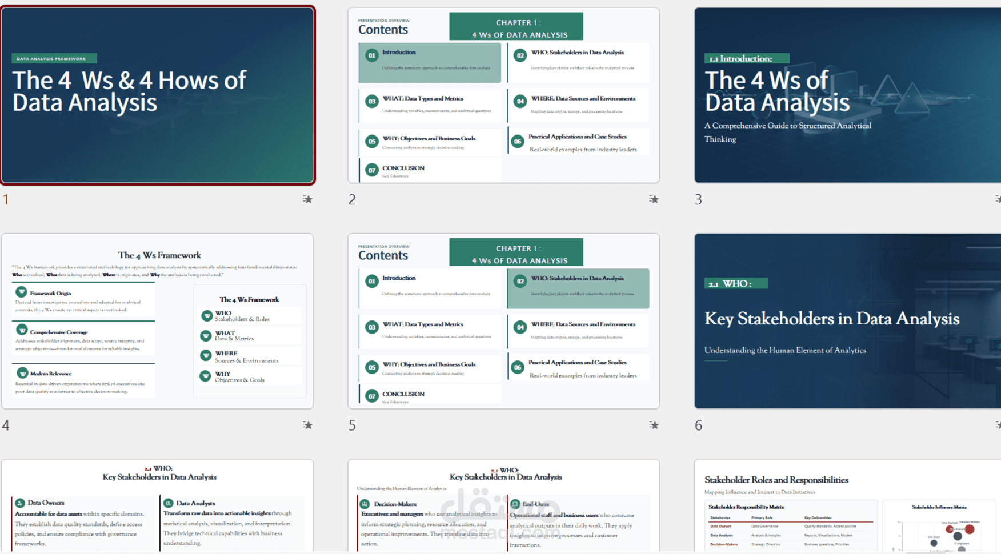Select the Data Owners and Data Analysts slide thumbnail
Image resolution: width=1001 pixels, height=554 pixels.
tap(157, 505)
